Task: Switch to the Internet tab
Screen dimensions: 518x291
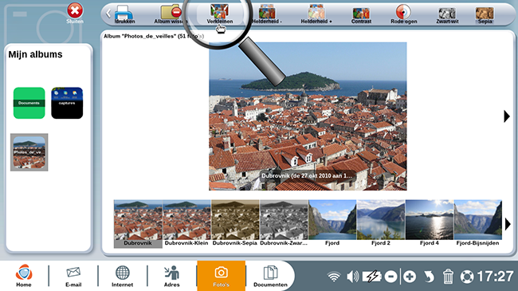Action: click(x=122, y=276)
